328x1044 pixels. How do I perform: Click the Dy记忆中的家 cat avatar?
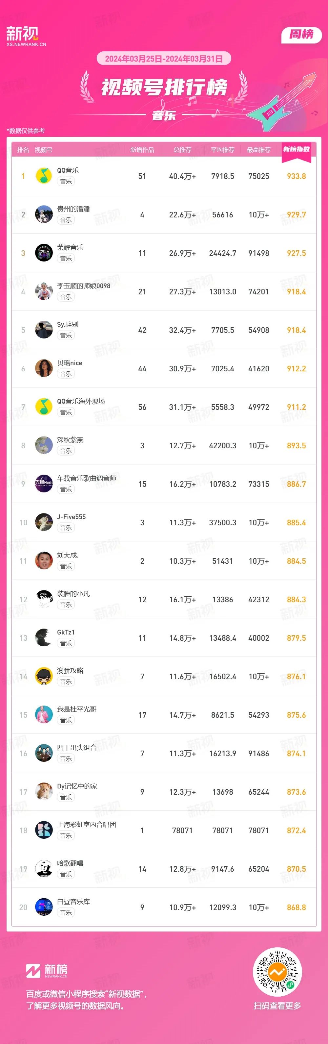(x=44, y=792)
